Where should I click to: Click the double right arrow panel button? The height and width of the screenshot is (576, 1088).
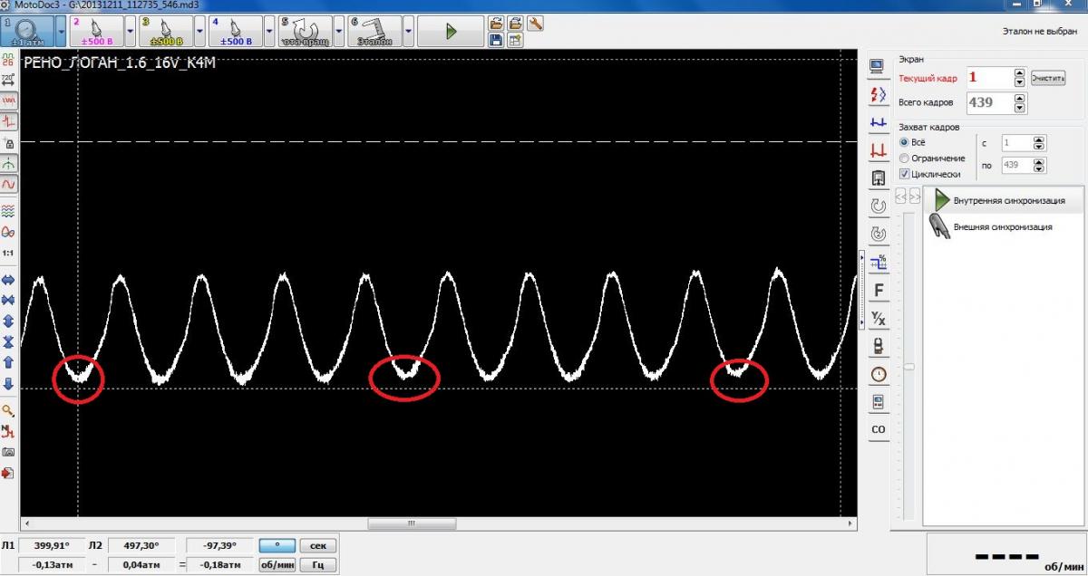point(914,196)
